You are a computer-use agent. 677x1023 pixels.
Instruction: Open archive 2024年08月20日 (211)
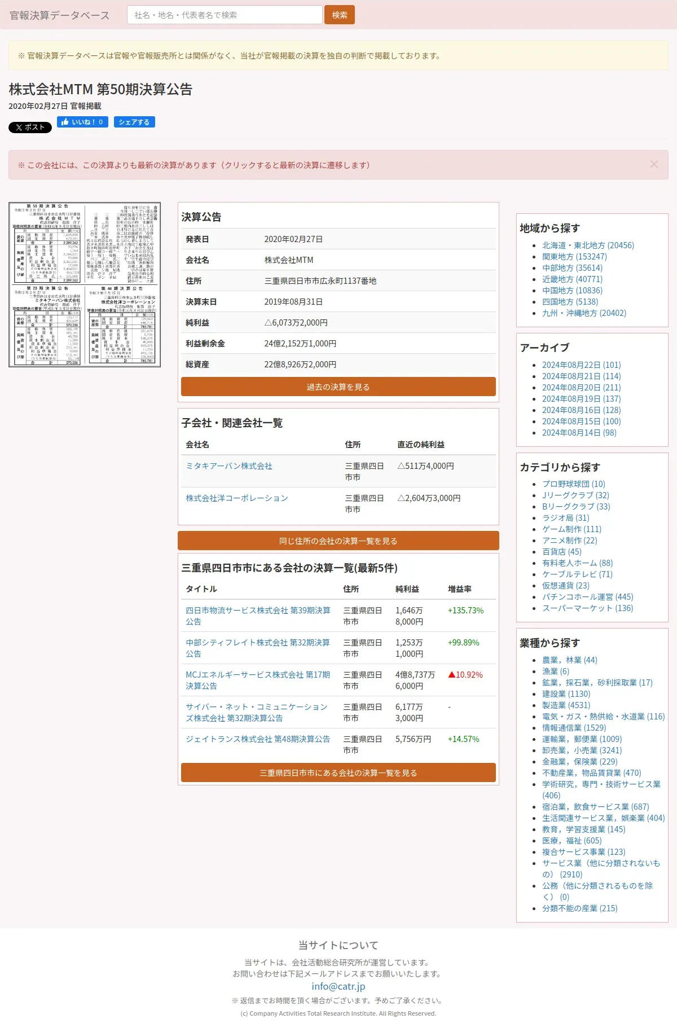pyautogui.click(x=581, y=388)
